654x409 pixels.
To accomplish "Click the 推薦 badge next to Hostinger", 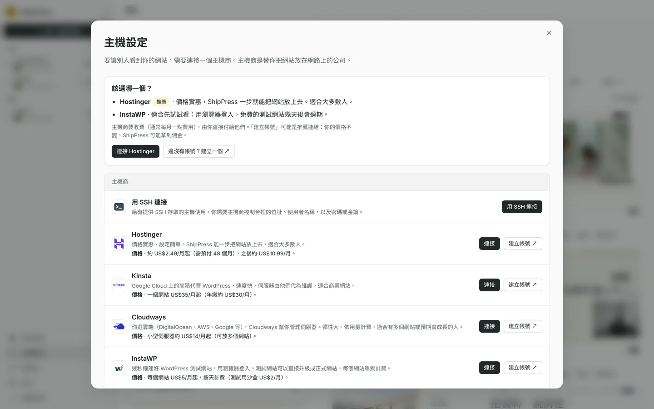I will [161, 102].
